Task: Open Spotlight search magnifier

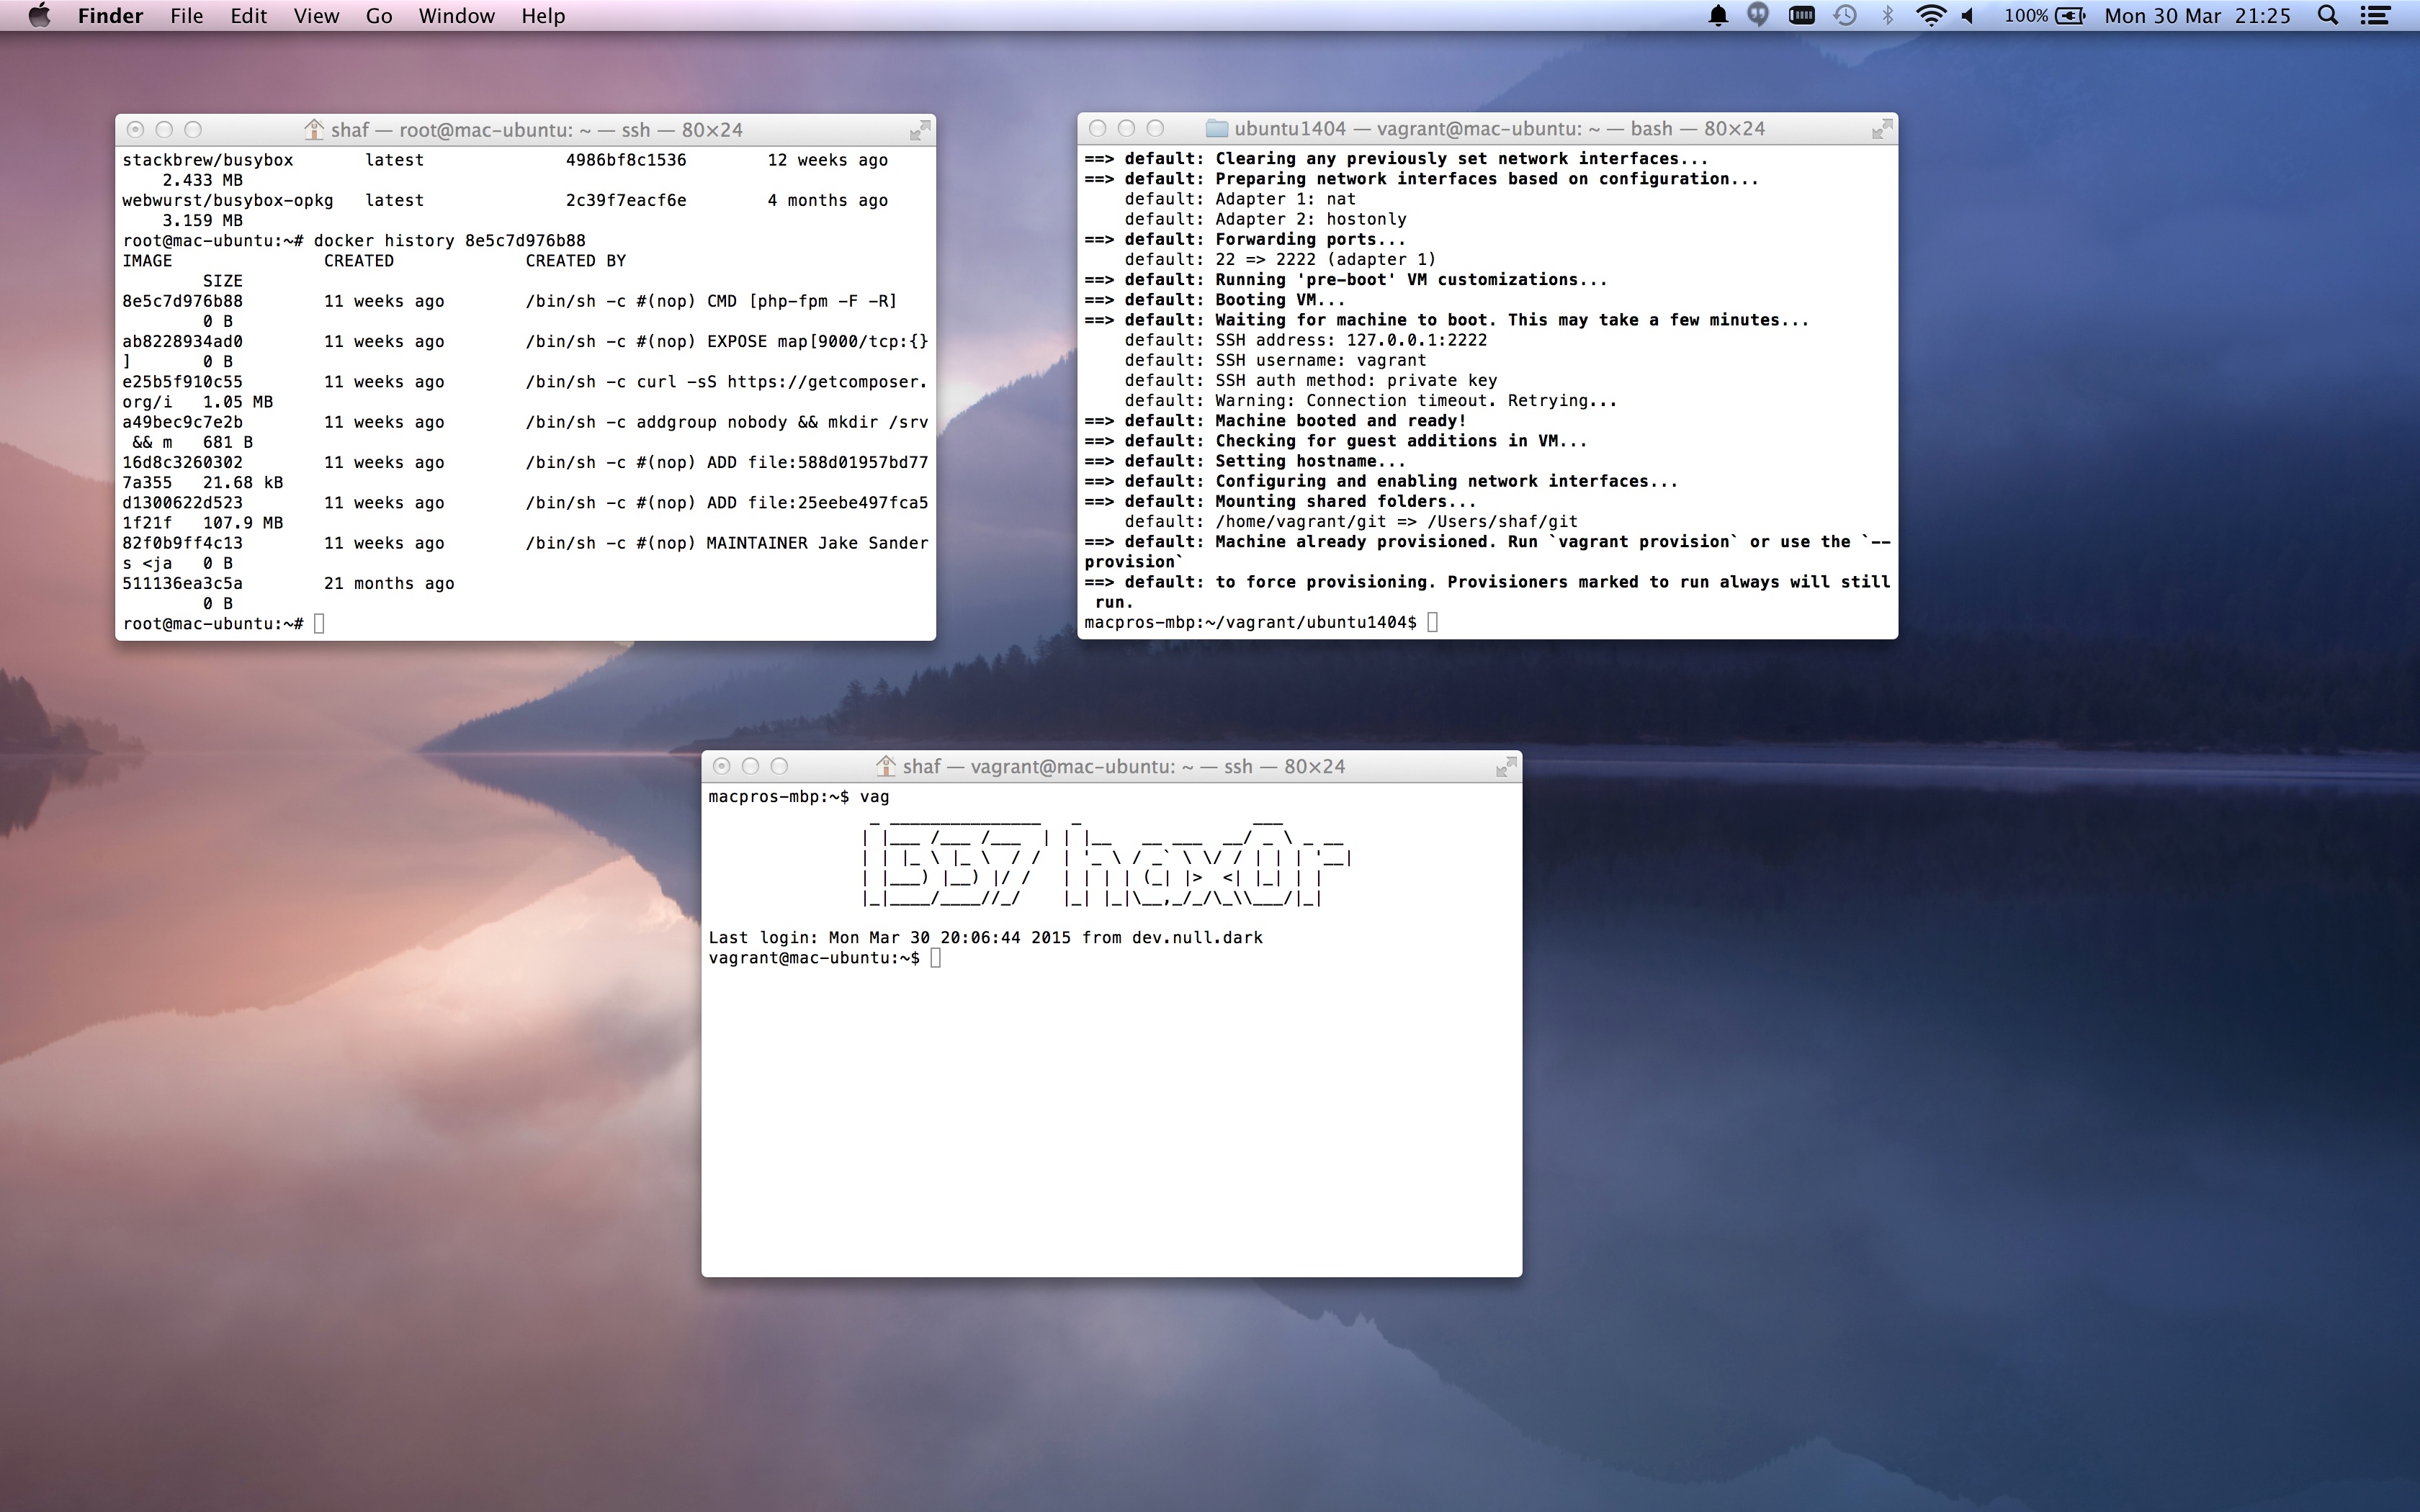Action: click(2328, 16)
